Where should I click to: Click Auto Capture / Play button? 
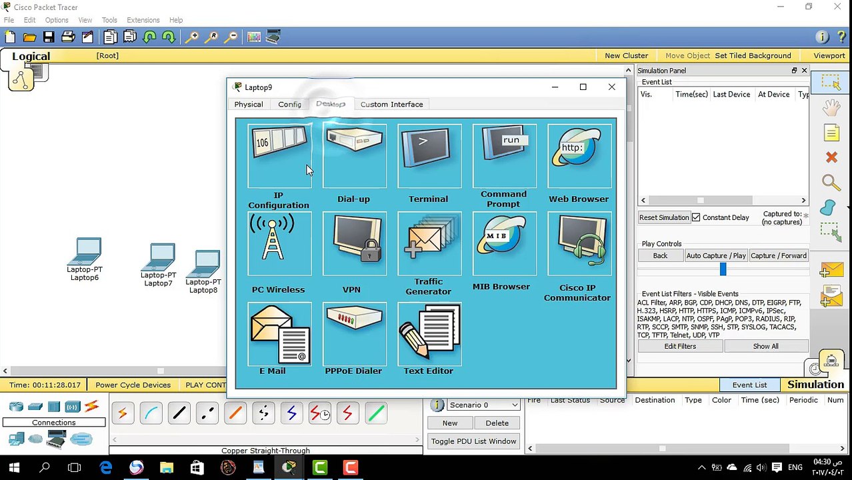[716, 255]
